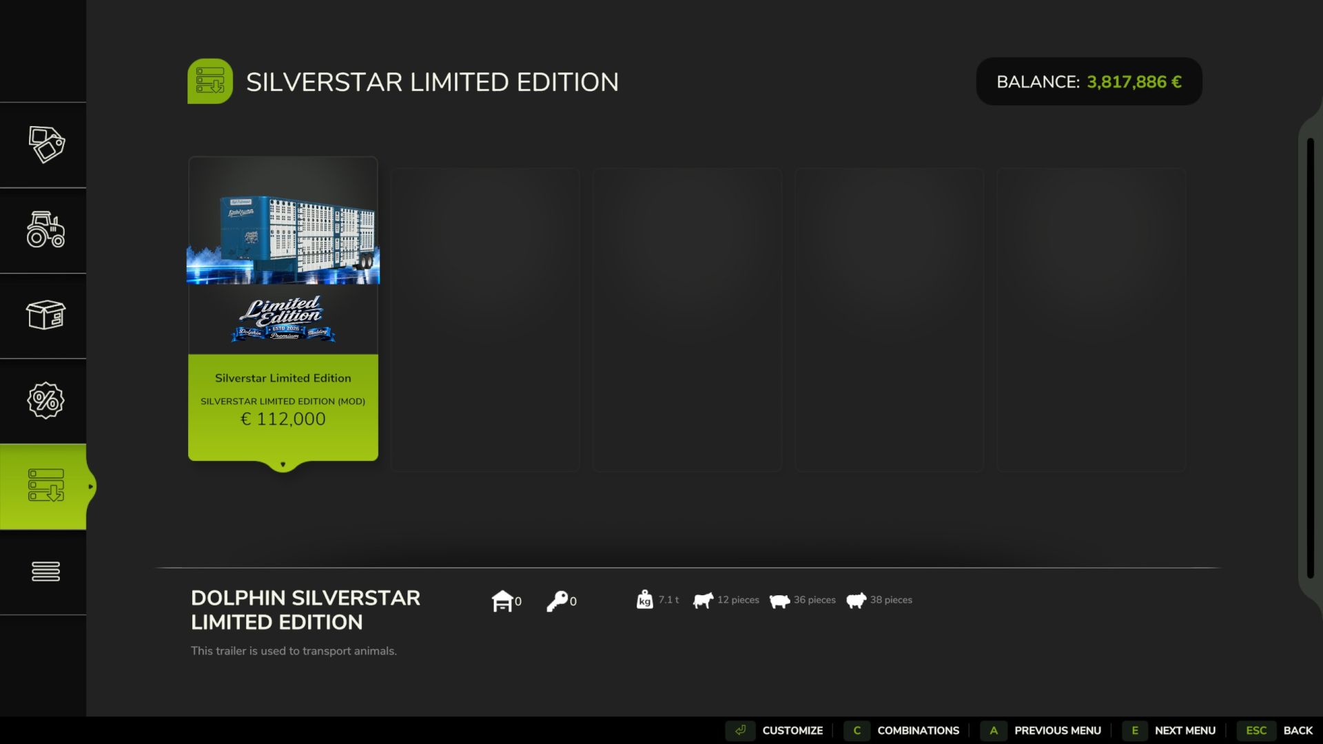Viewport: 1323px width, 744px height.
Task: Click the € 112,000 price label
Action: (283, 419)
